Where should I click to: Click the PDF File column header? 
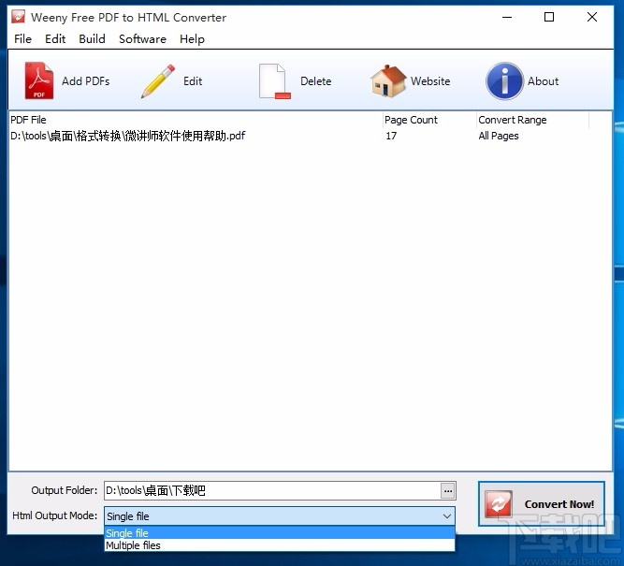[x=196, y=120]
